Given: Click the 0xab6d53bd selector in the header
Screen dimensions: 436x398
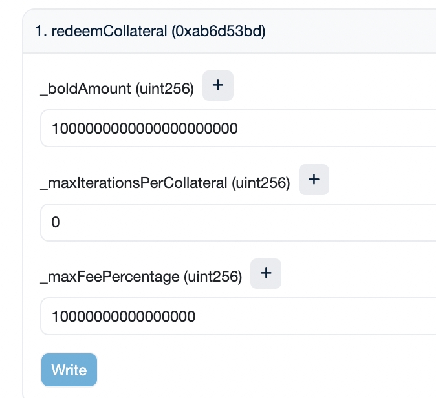Looking at the screenshot, I should 218,32.
